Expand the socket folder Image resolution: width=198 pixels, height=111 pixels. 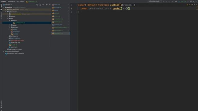tap(10, 27)
